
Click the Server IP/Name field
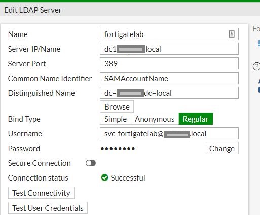tap(169, 49)
